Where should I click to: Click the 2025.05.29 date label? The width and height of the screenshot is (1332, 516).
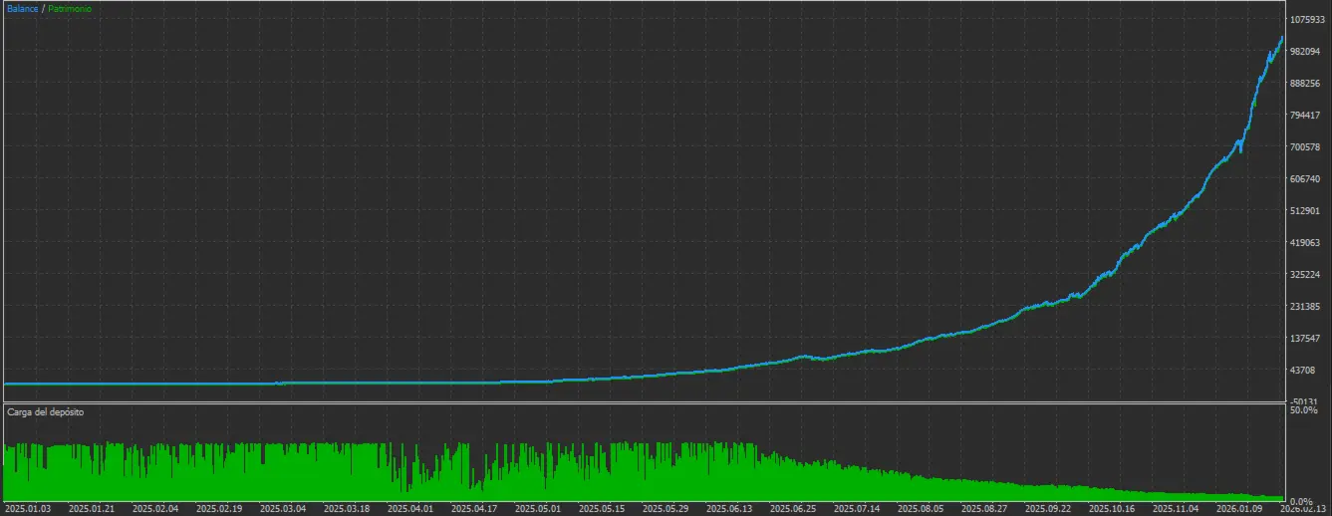667,508
